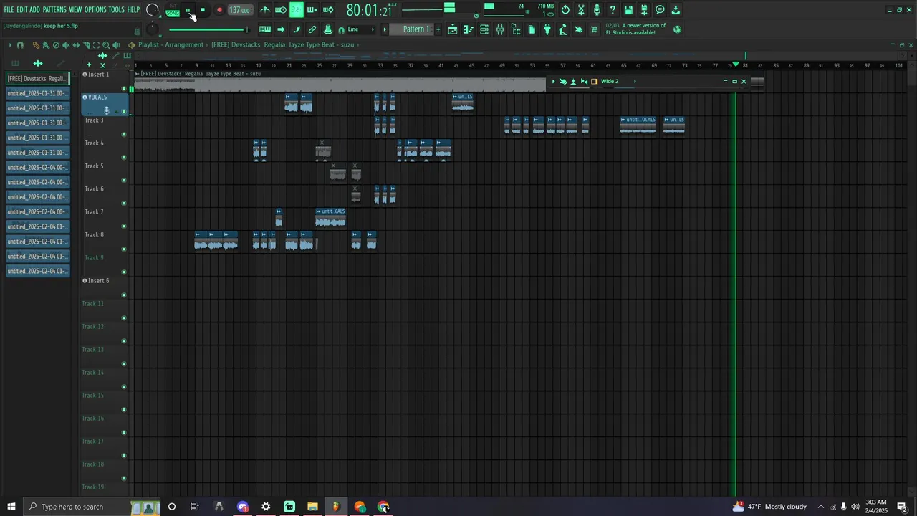Open the HELP menu
The width and height of the screenshot is (917, 516).
coord(133,10)
